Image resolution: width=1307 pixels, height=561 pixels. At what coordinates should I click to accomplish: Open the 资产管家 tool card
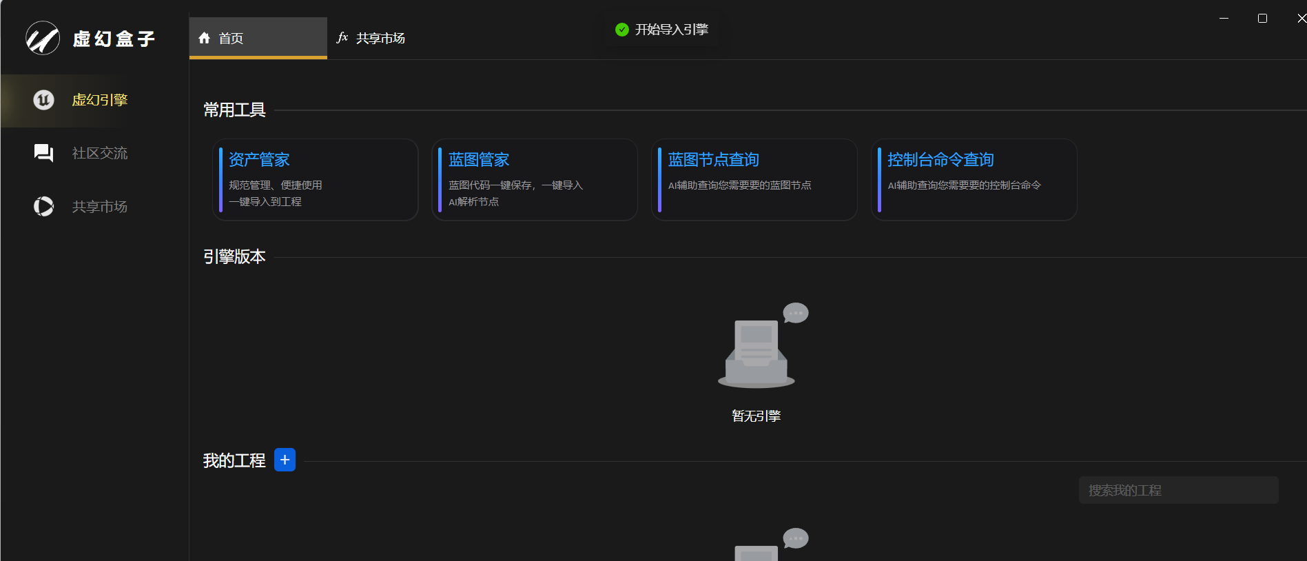[x=316, y=180]
